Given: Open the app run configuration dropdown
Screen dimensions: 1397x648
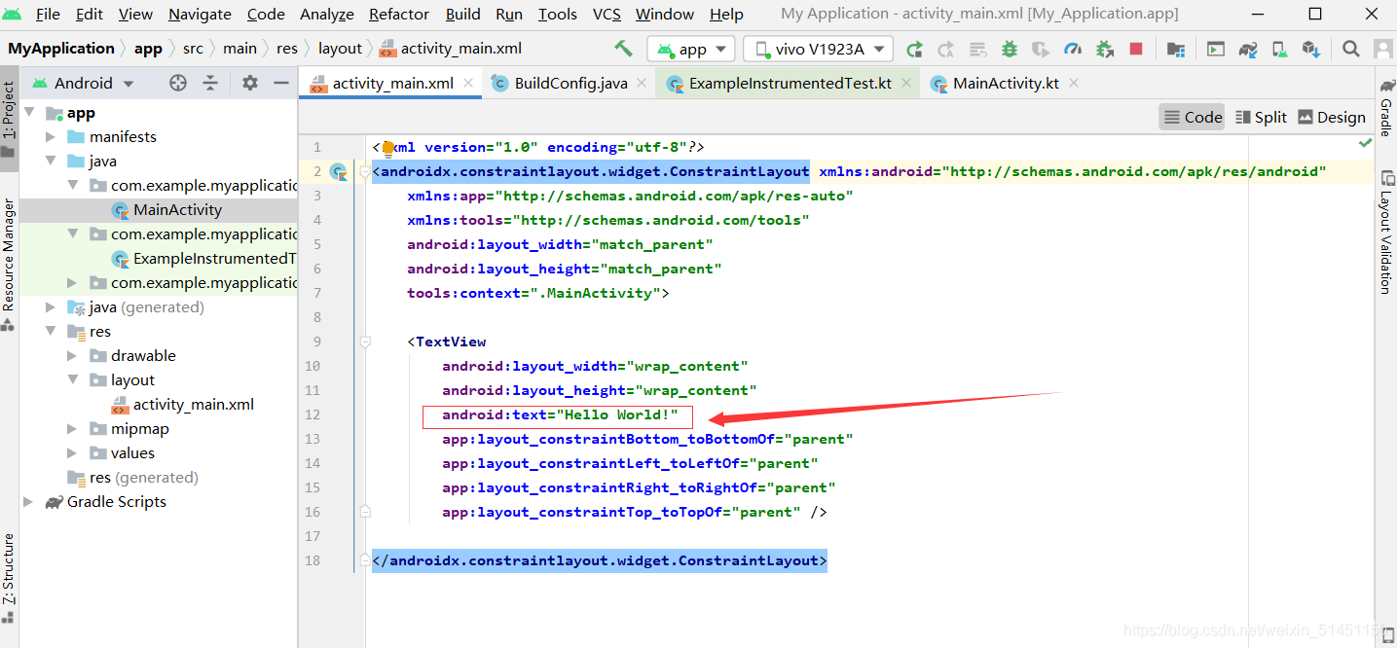Looking at the screenshot, I should click(x=691, y=48).
